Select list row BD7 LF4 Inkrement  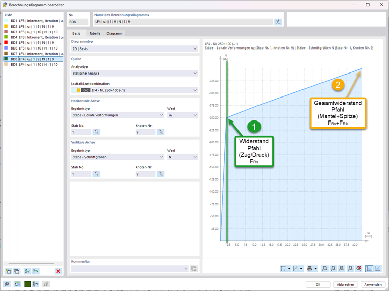click(x=33, y=54)
